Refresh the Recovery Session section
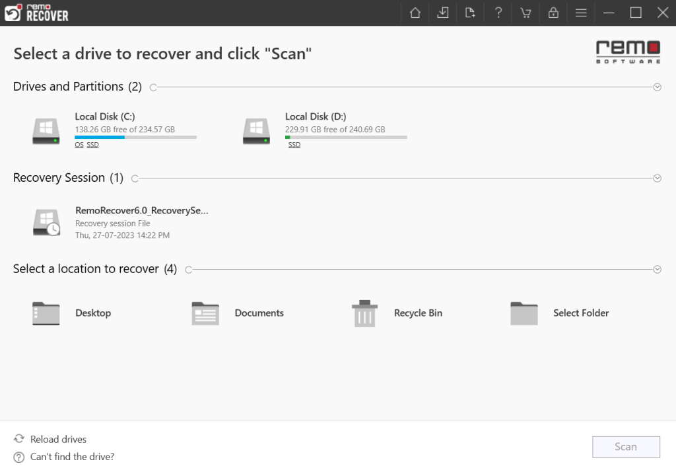The width and height of the screenshot is (676, 472). (135, 178)
